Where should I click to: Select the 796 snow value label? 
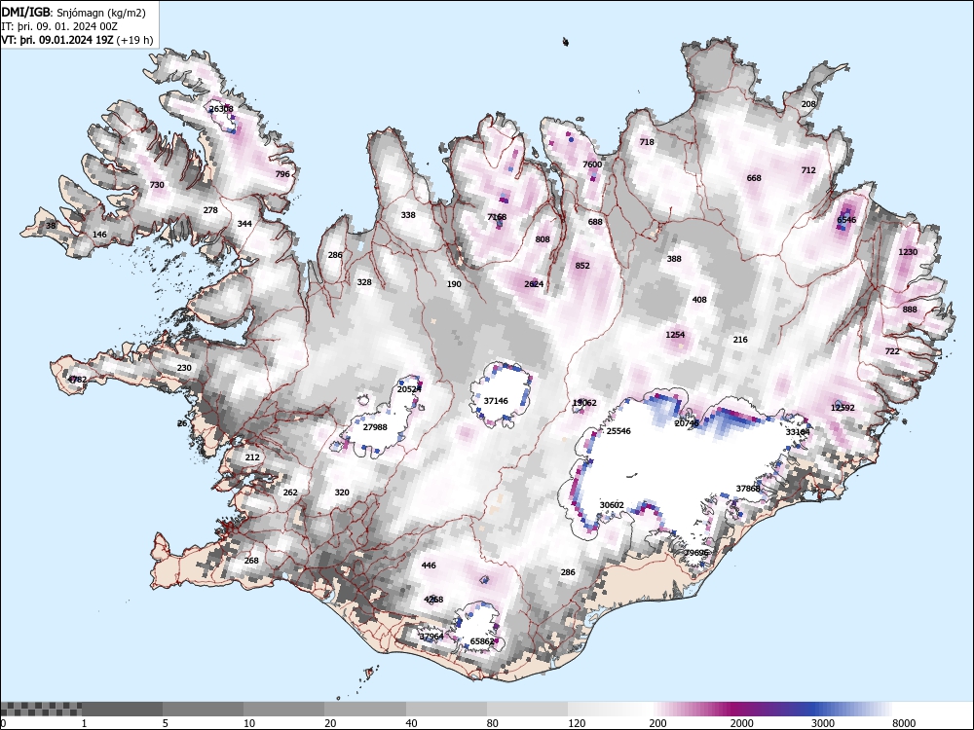pyautogui.click(x=282, y=174)
